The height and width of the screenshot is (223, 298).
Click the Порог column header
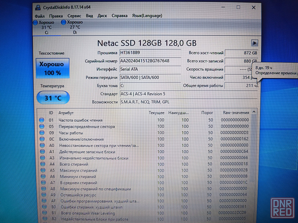tap(207, 113)
